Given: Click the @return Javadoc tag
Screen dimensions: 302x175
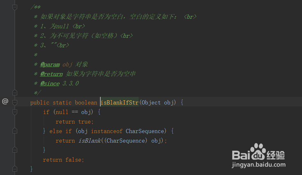Looking at the screenshot, I should pyautogui.click(x=51, y=74).
